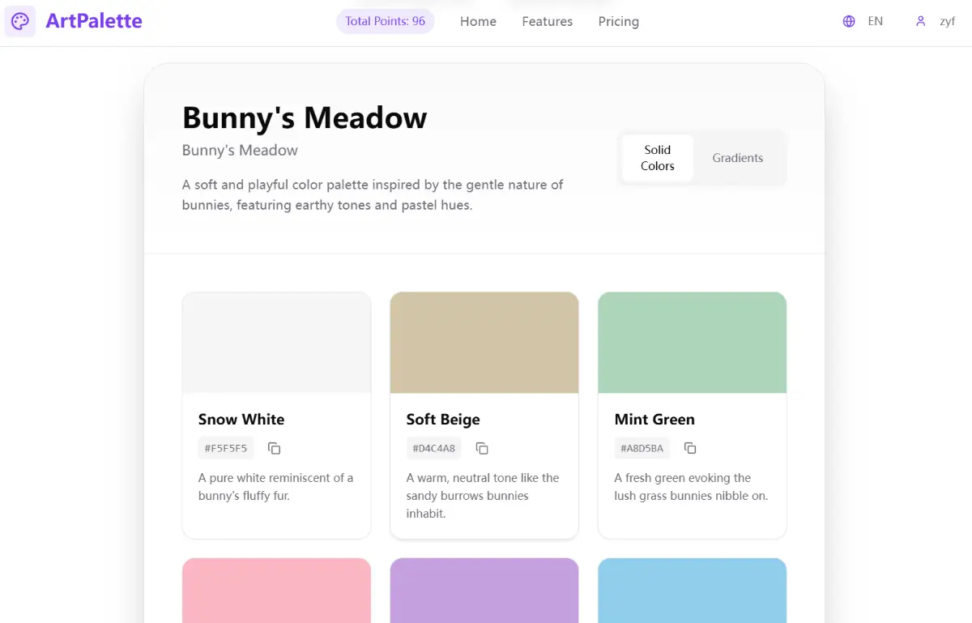
Task: Click the Total Points: 96 badge
Action: (386, 21)
